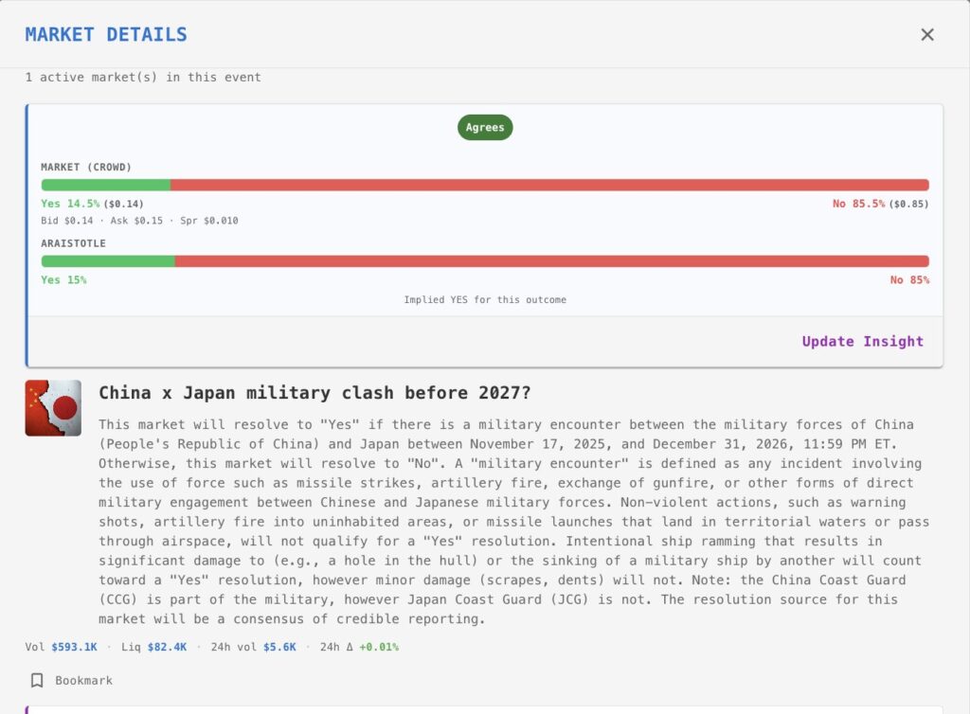Click "Implied YES for this outcome" caption
The image size is (970, 714).
coord(485,300)
